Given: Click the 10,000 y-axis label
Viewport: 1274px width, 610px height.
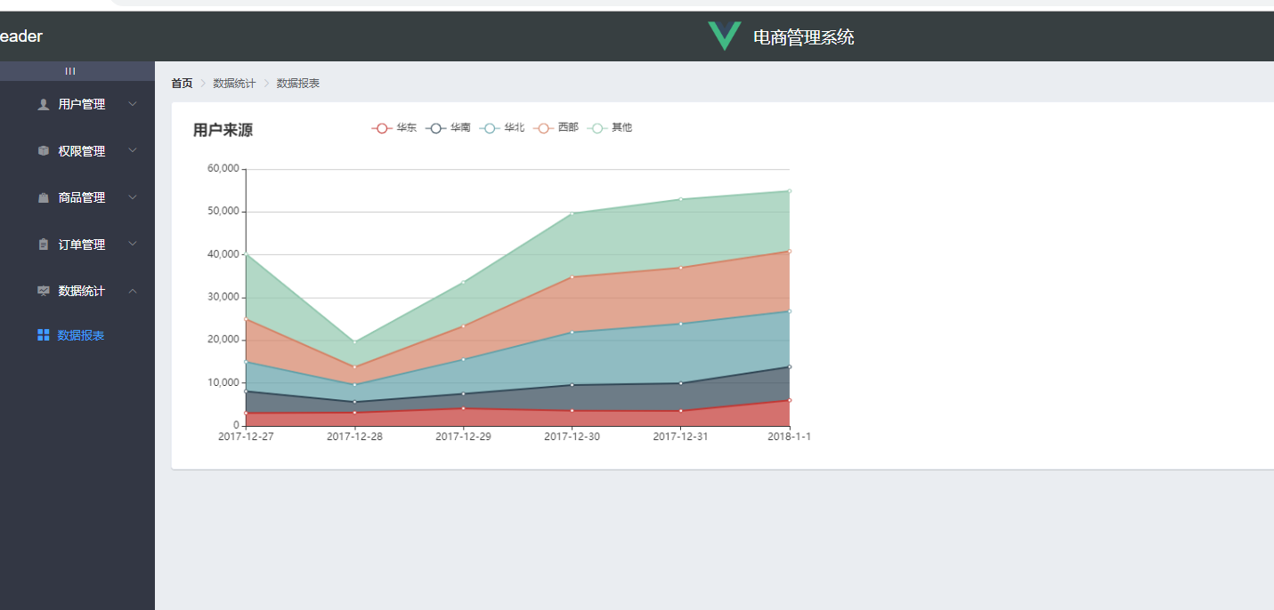Looking at the screenshot, I should coord(223,382).
